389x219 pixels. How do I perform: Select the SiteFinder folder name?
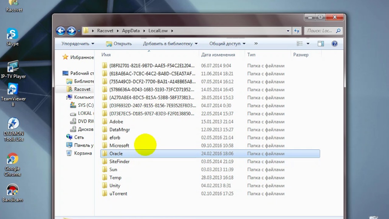coord(119,162)
